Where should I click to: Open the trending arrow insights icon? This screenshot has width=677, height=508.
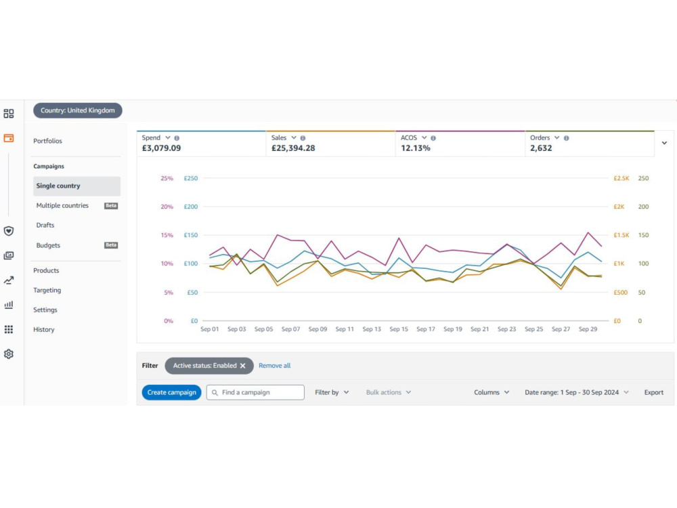point(9,280)
